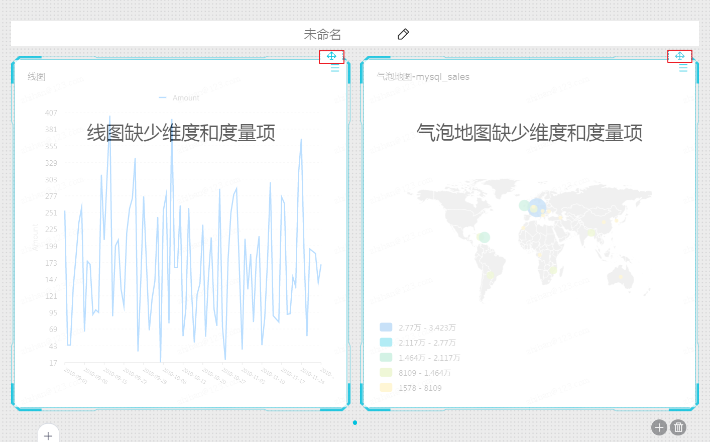Click the move handle on the bubble map panel

point(680,56)
